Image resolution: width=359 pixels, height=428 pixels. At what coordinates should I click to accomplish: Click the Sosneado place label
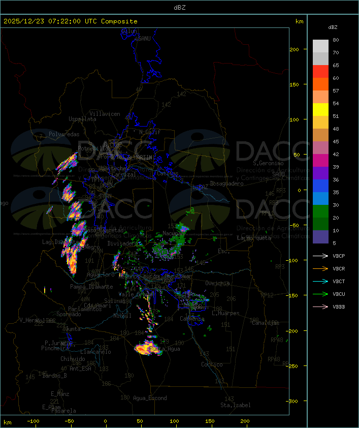coord(69,314)
